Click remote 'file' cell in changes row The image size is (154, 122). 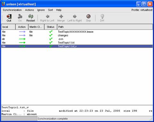(31, 35)
